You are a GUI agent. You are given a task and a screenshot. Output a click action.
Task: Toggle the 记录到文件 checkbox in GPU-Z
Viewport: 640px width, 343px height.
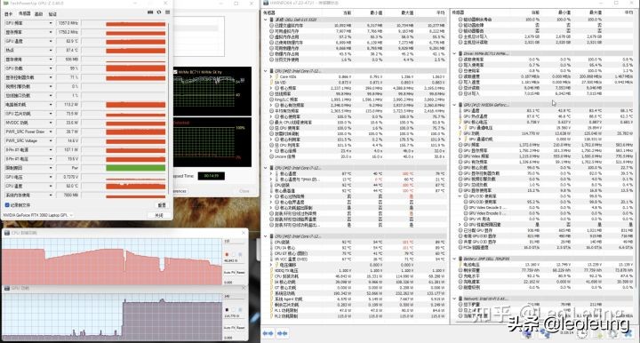(7, 205)
